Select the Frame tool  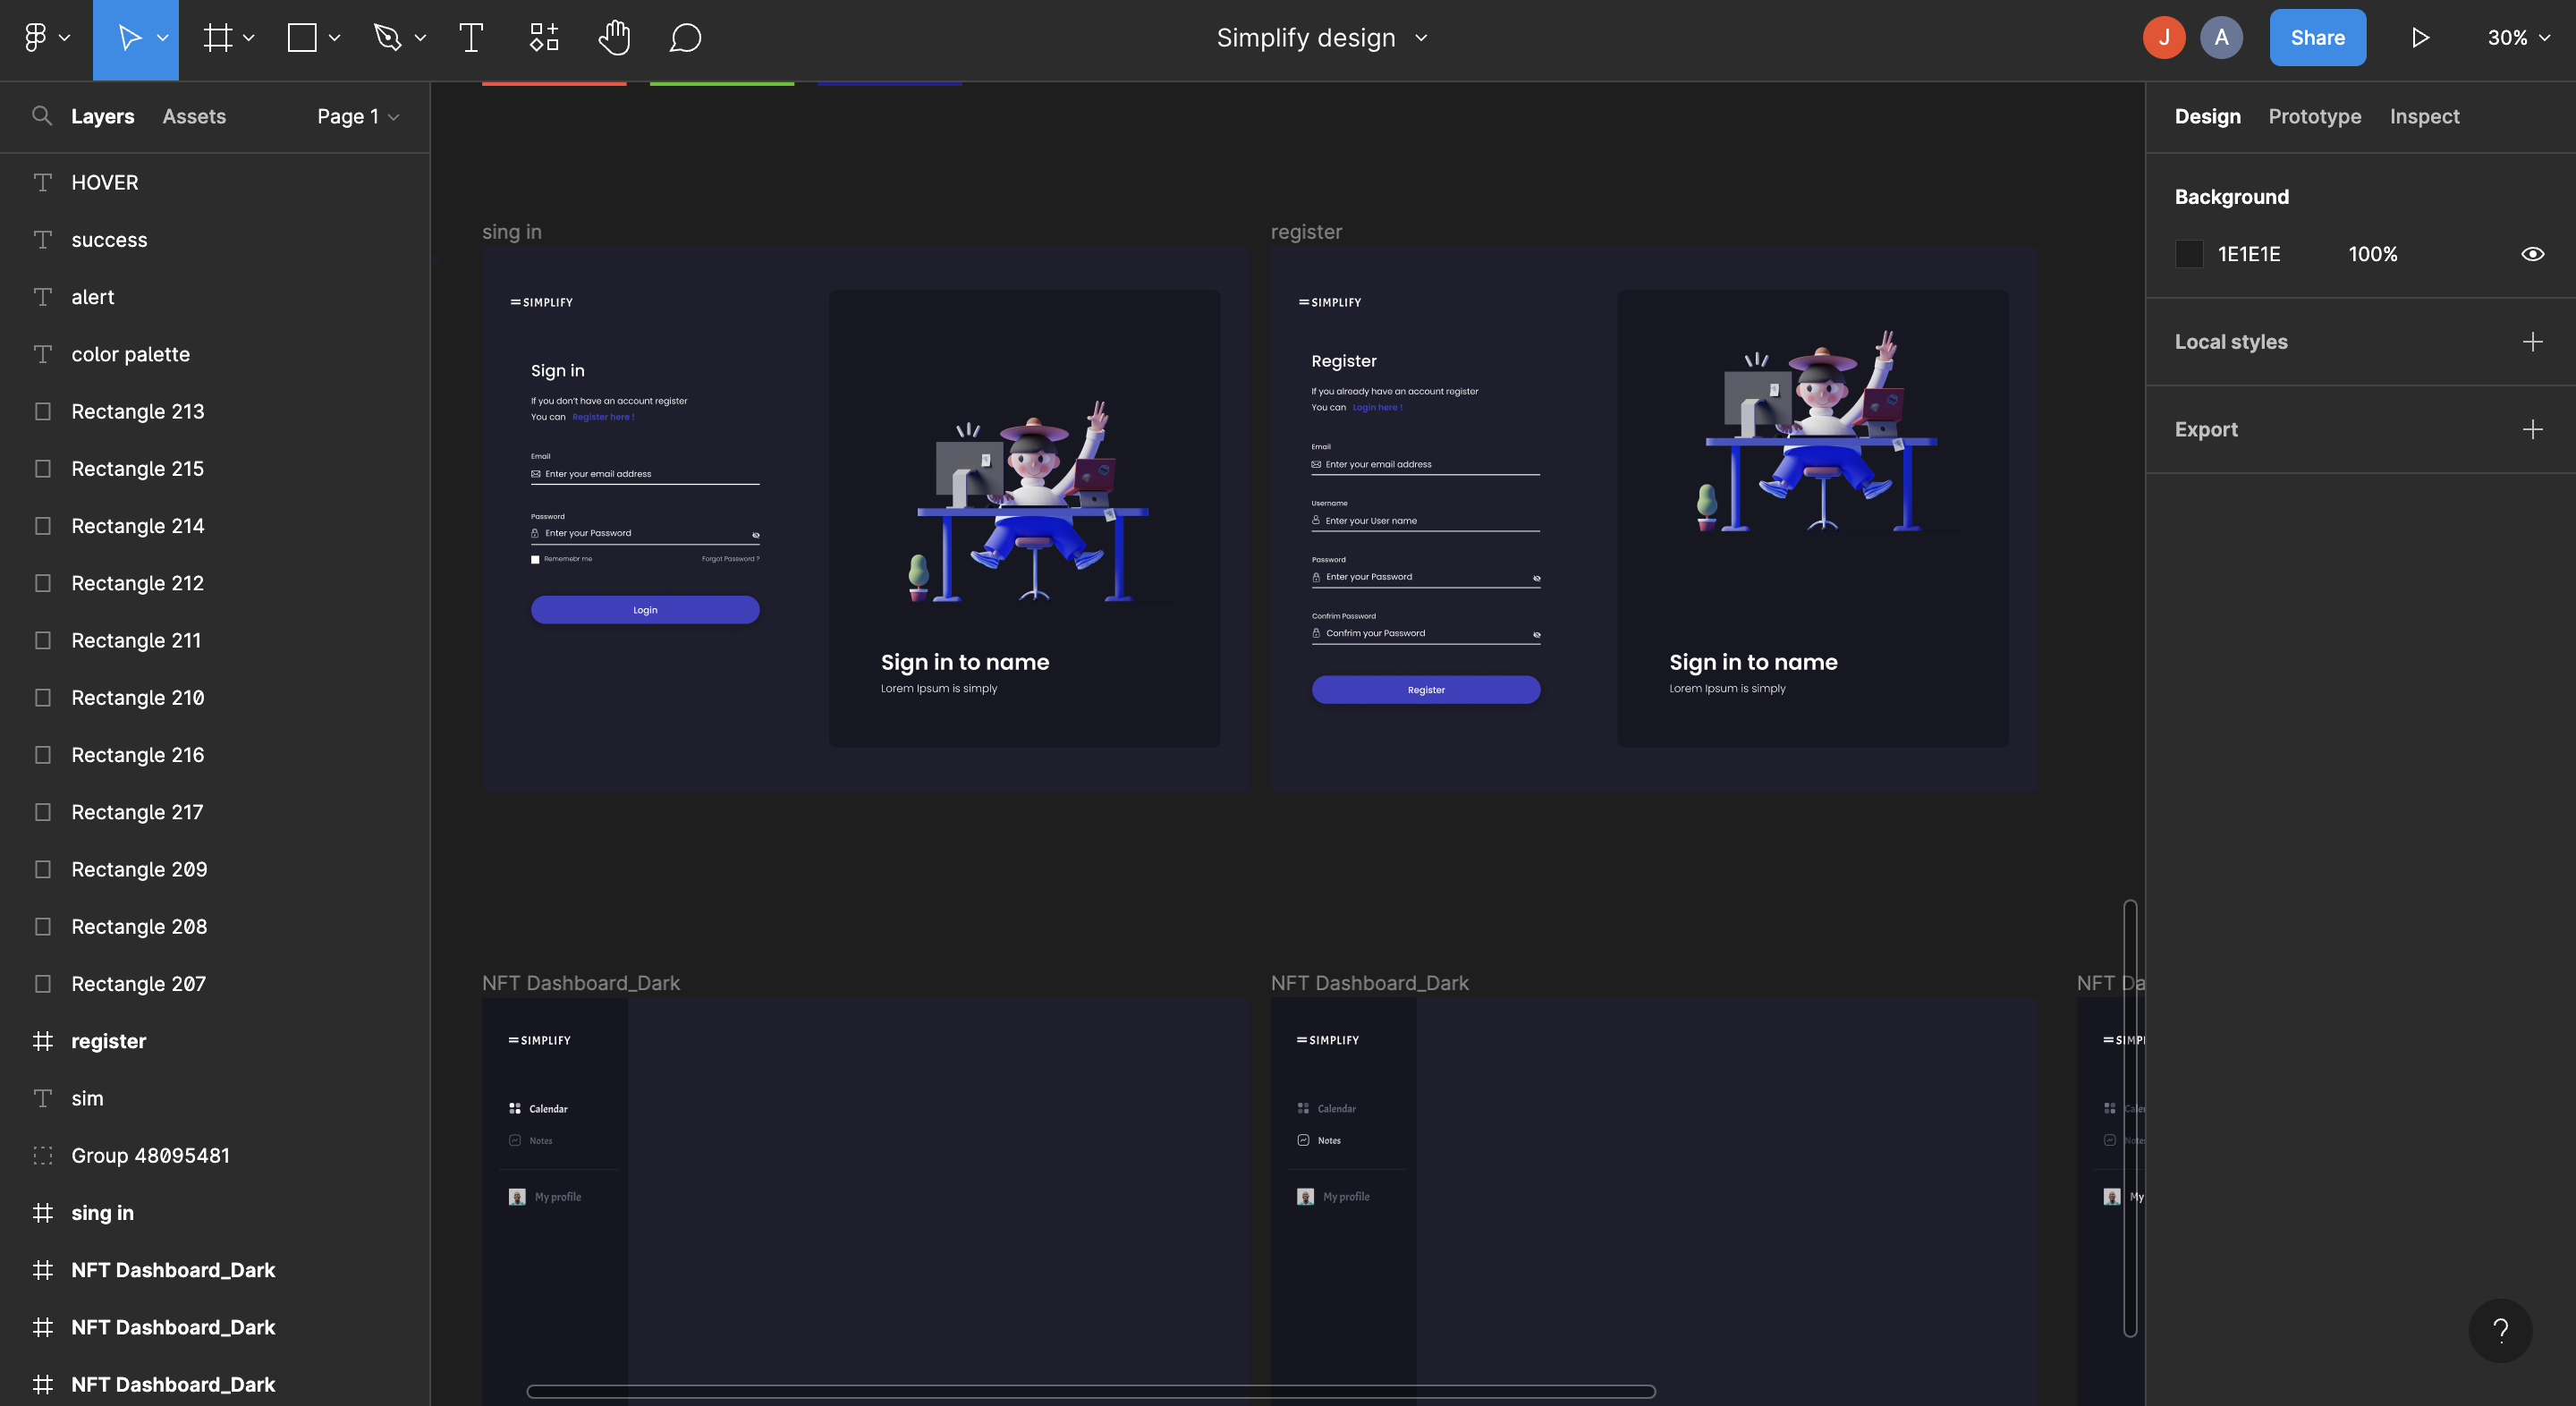pos(218,38)
